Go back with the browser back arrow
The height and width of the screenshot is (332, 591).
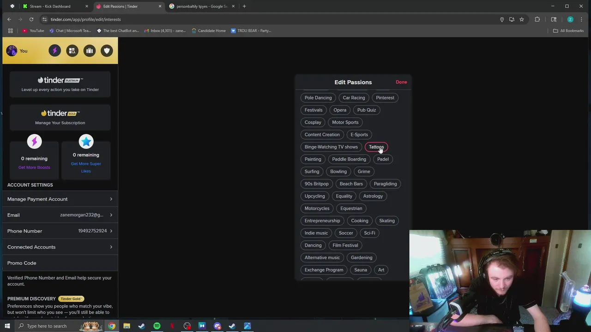[9, 19]
